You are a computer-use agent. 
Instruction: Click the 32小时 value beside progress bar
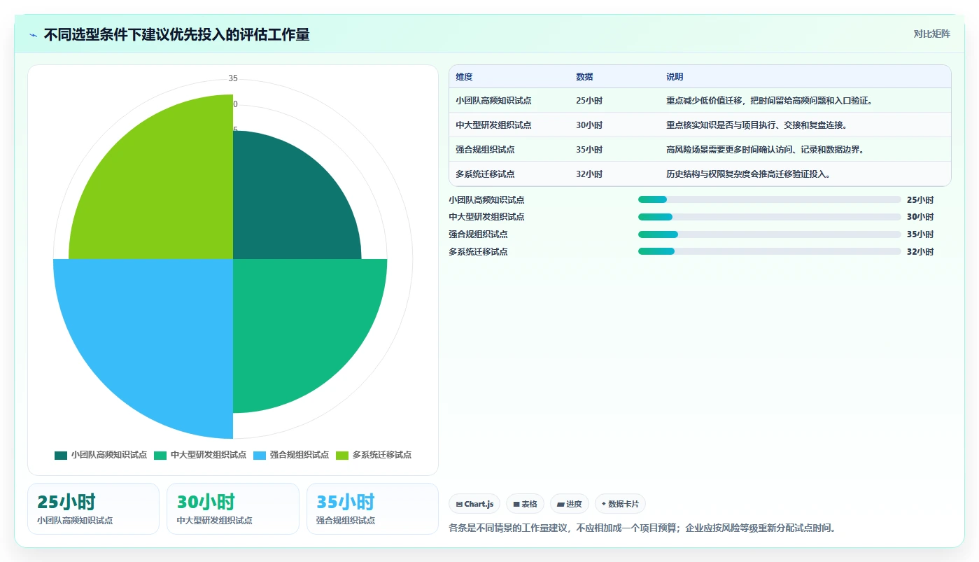[920, 252]
